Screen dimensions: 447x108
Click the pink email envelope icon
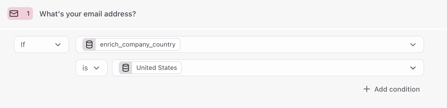[x=14, y=13]
